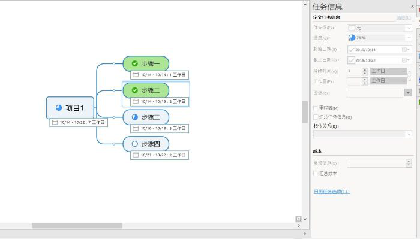
Task: Open the 相依关系 dropdown
Action: tap(362, 134)
